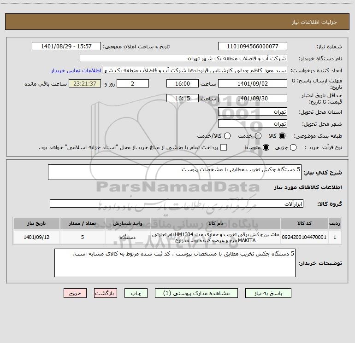Choose the متوسط purchase type radio
This screenshot has height=343, width=355.
tap(266, 147)
